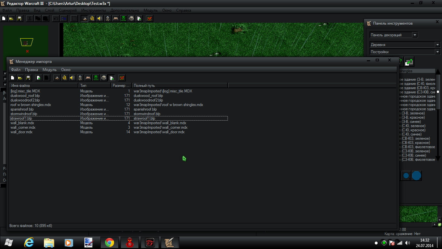Viewport: 442px width, 249px height.
Task: Select wall_blank.mdx file row
Action: tap(119, 123)
